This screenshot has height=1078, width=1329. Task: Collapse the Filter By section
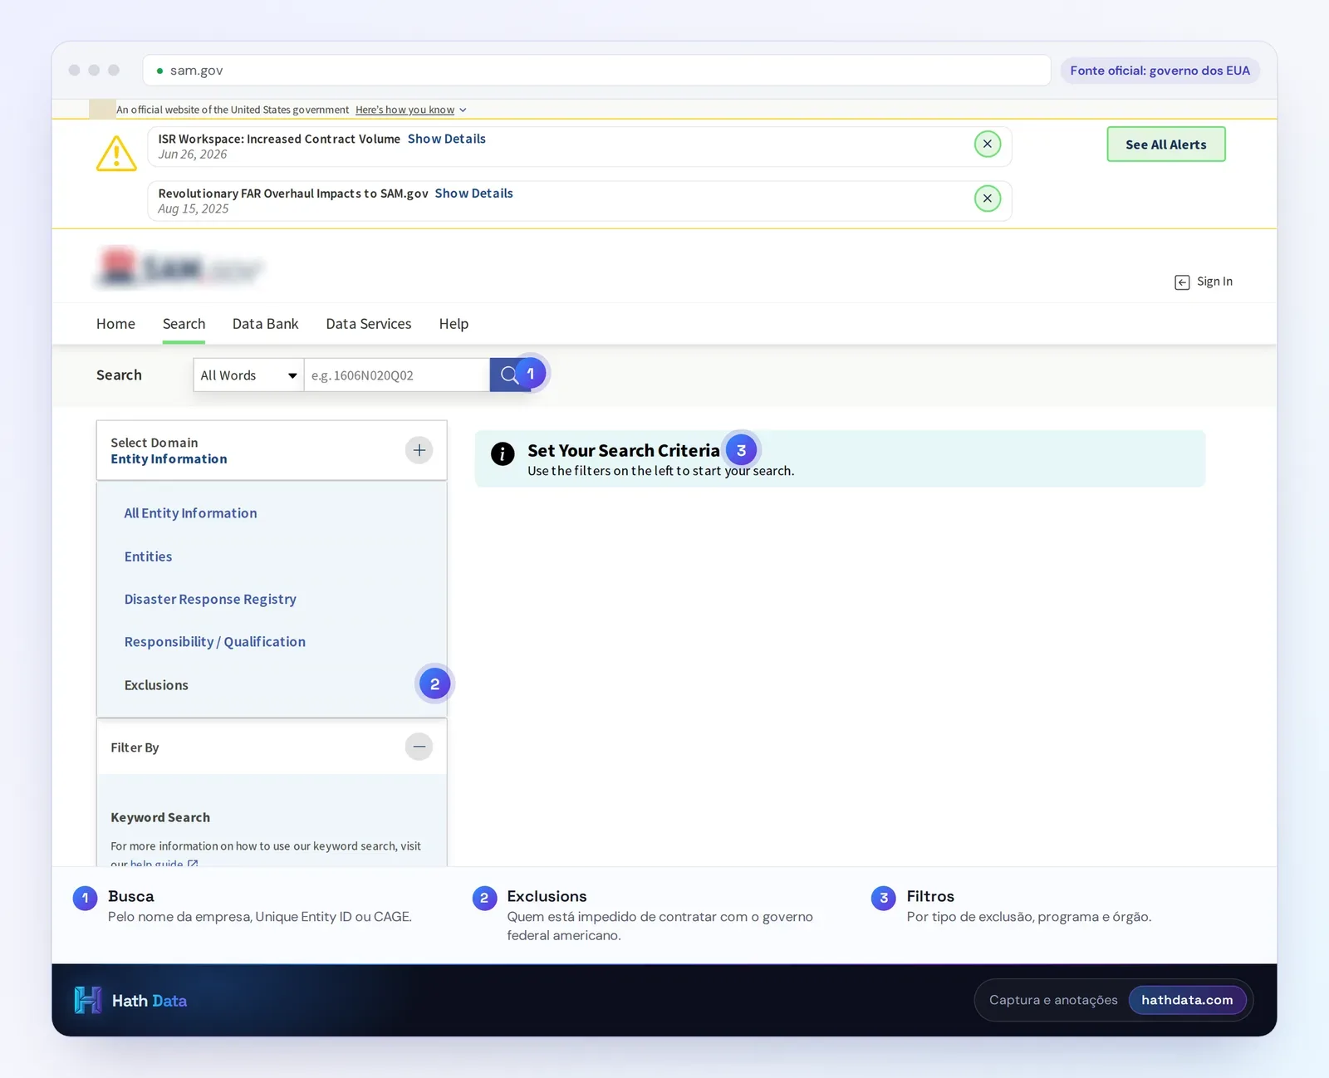pos(419,747)
